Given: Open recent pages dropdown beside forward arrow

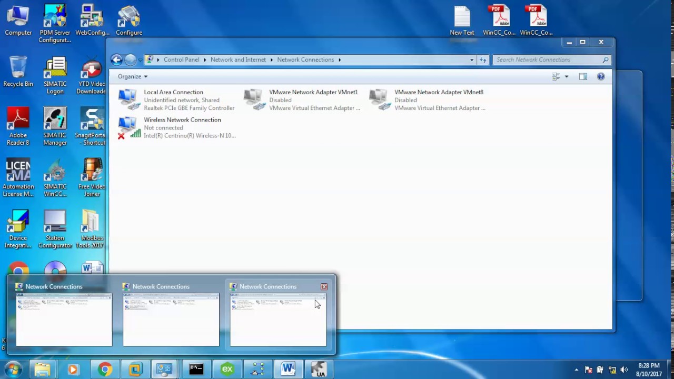Looking at the screenshot, I should click(140, 60).
